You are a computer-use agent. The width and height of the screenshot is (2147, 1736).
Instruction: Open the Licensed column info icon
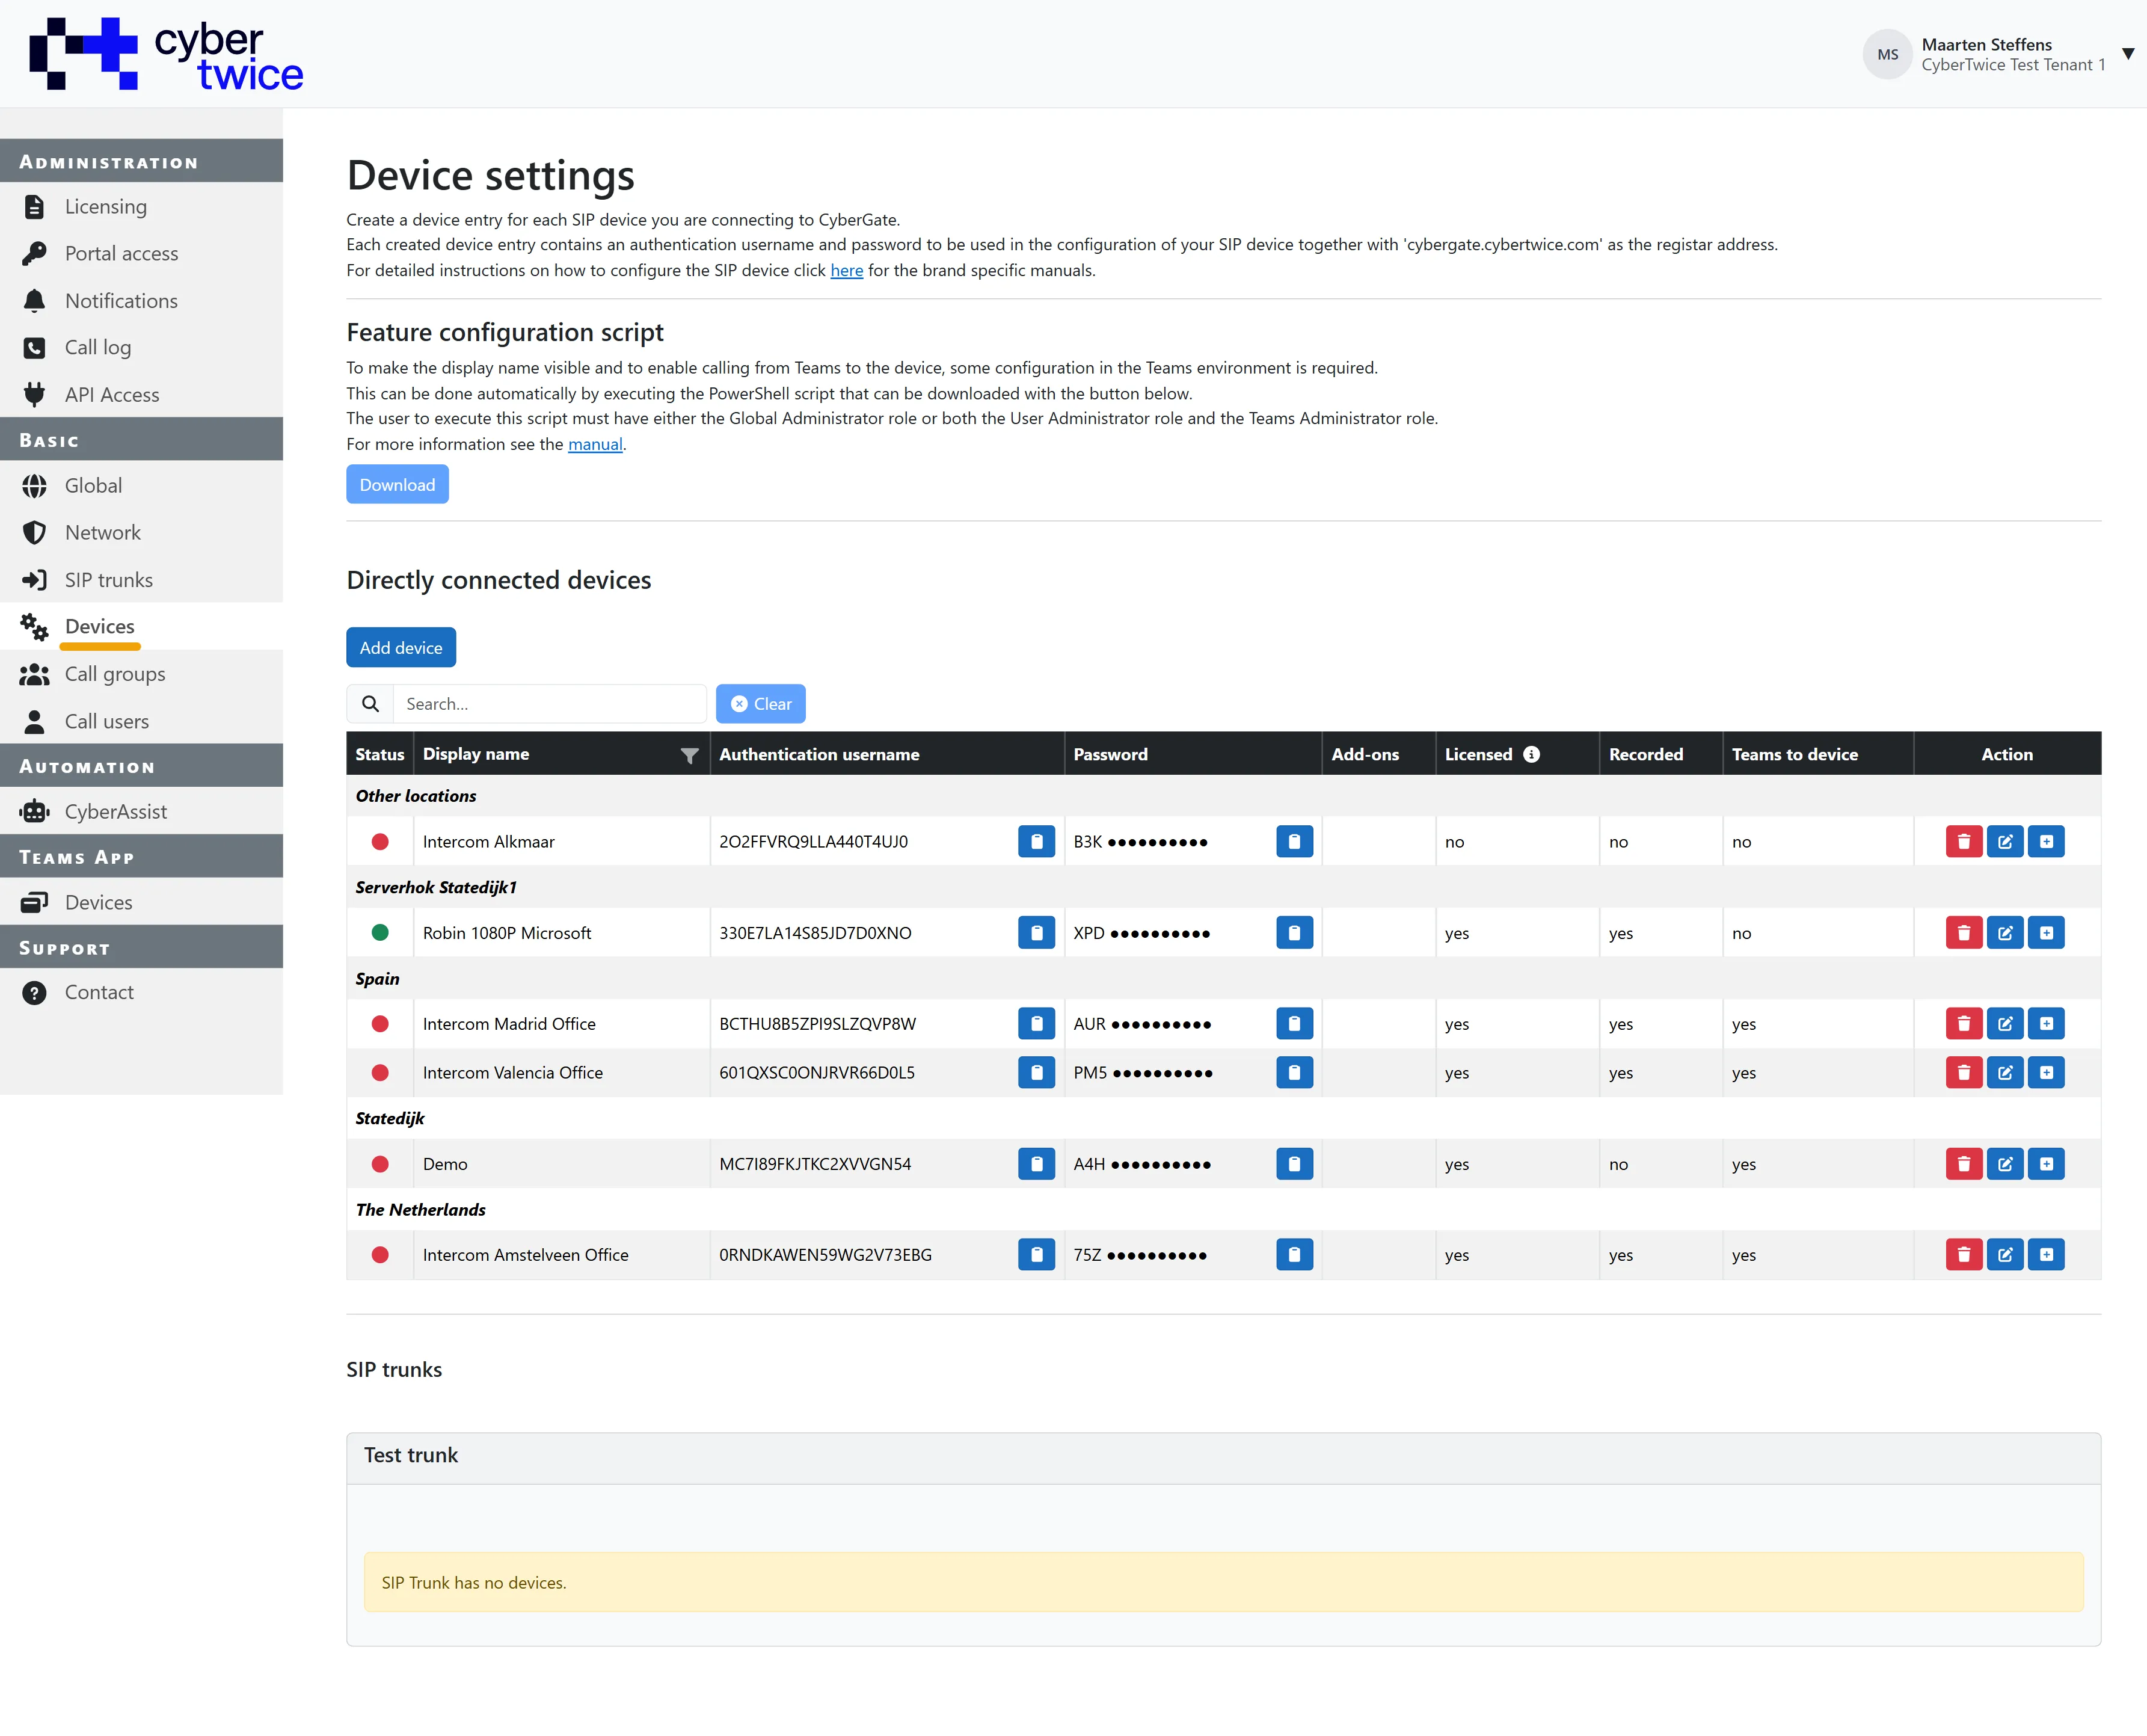[1531, 755]
